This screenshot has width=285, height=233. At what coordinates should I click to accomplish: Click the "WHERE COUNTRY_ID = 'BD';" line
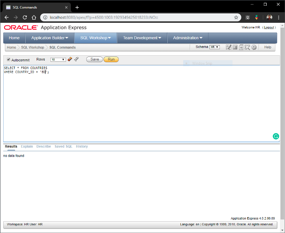coord(26,72)
